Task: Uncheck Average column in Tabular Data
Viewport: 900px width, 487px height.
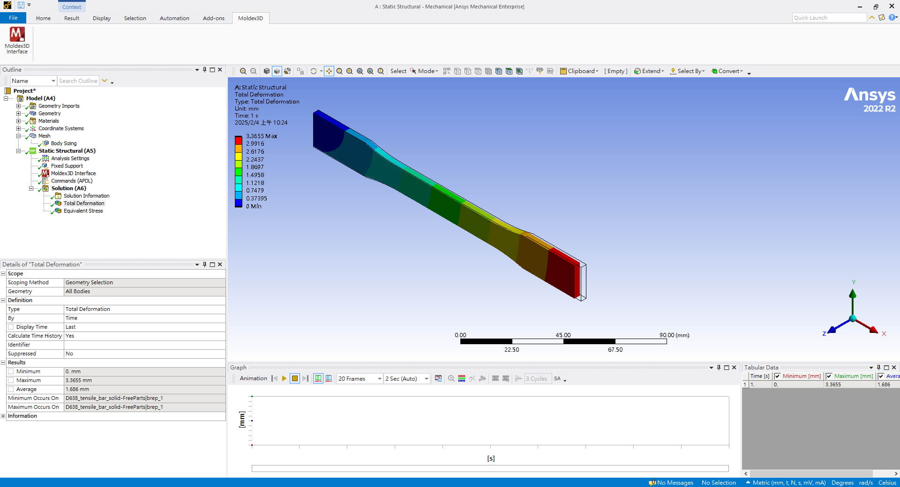Action: (x=881, y=376)
